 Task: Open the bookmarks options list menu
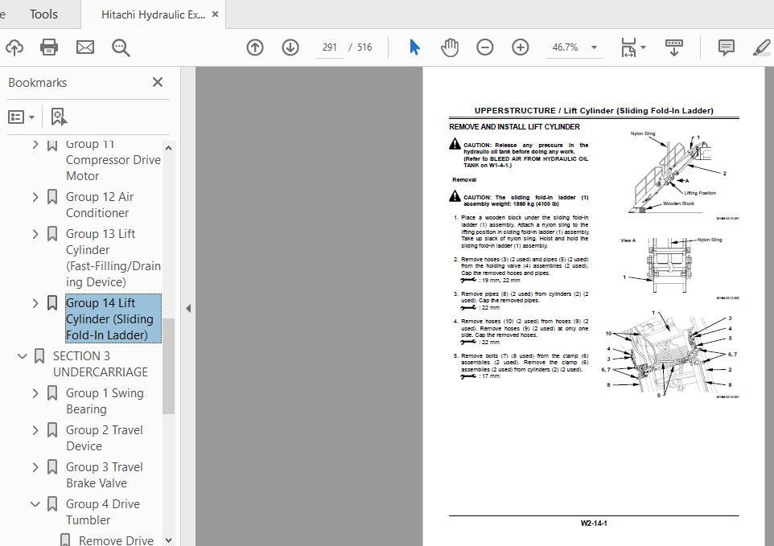click(x=21, y=117)
